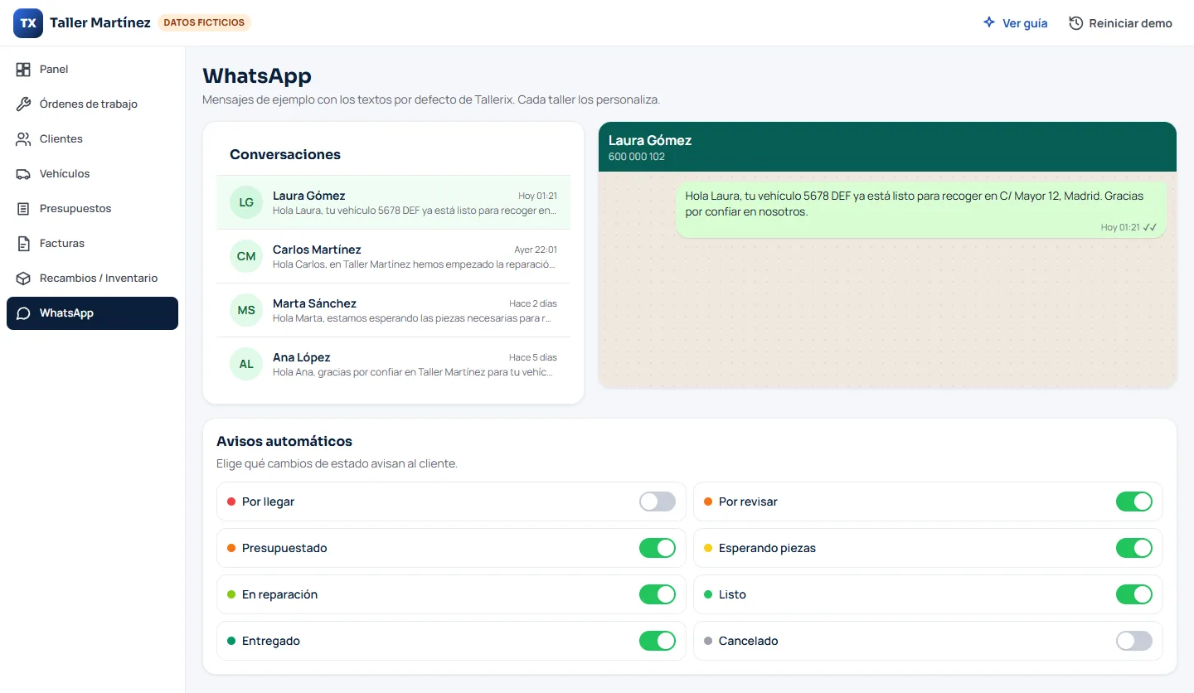Switch off Esperando piezas notifications
1194x693 pixels.
[x=1134, y=548]
